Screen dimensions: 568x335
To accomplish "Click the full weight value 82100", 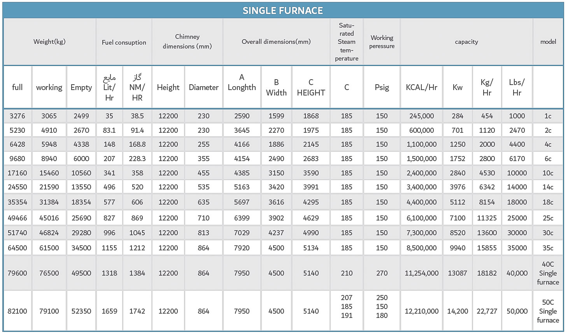I will 18,311.
